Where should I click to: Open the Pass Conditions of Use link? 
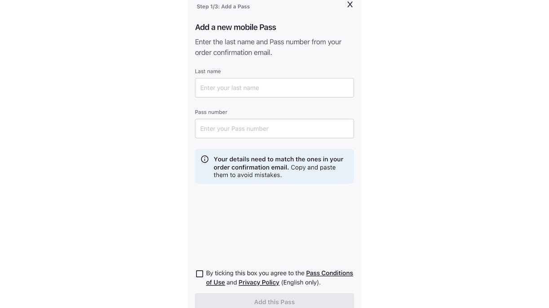pos(329,273)
